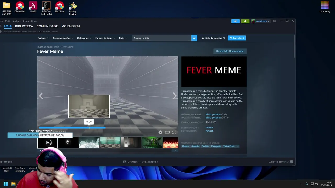Open recent reviews Muito positivas (209)
The width and height of the screenshot is (335, 188).
[x=216, y=114]
